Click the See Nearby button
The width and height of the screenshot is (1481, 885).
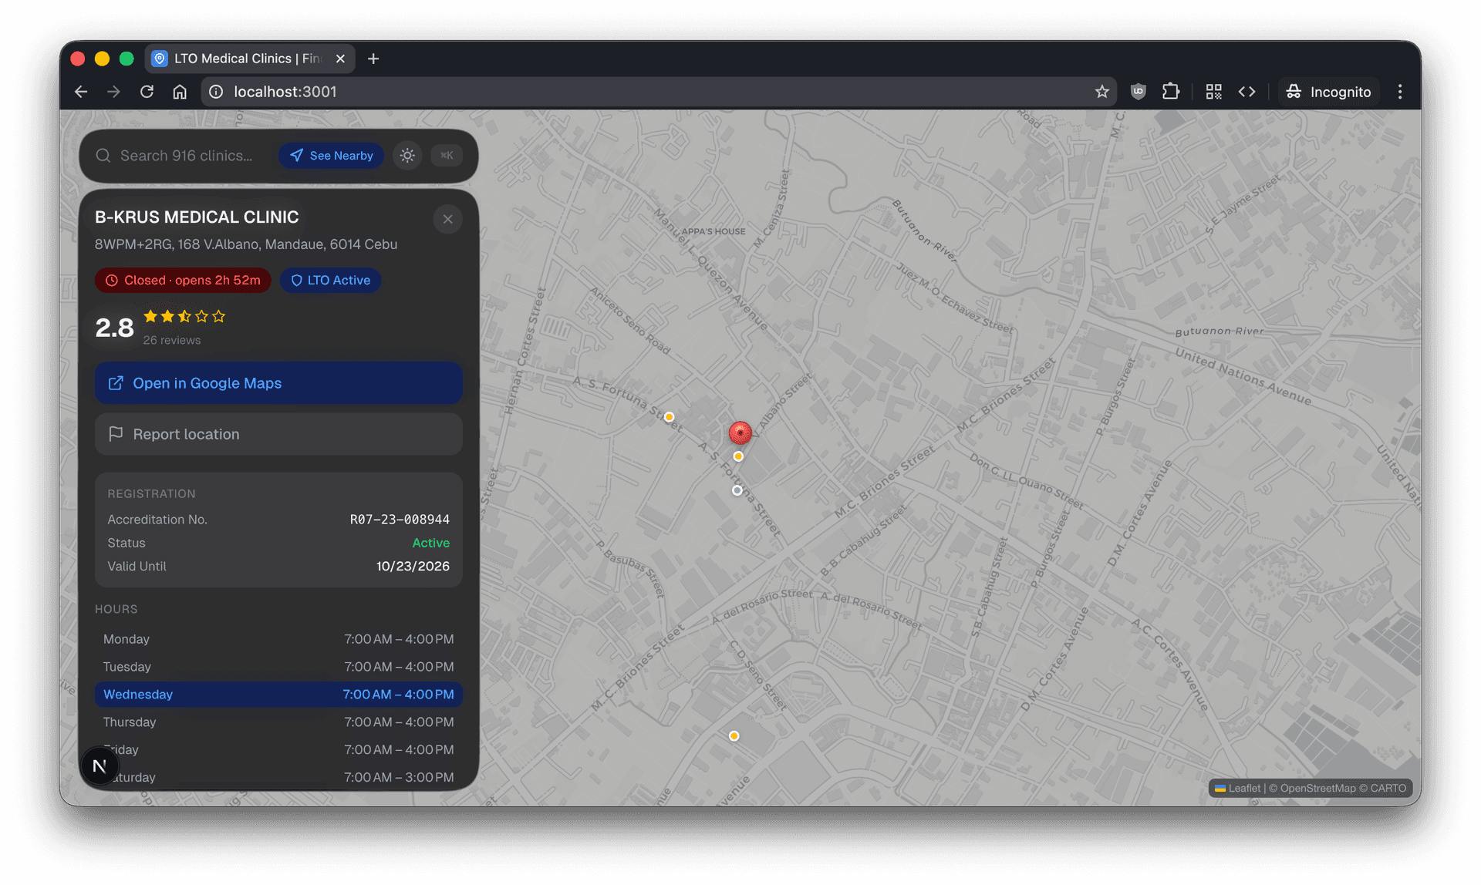coord(332,156)
